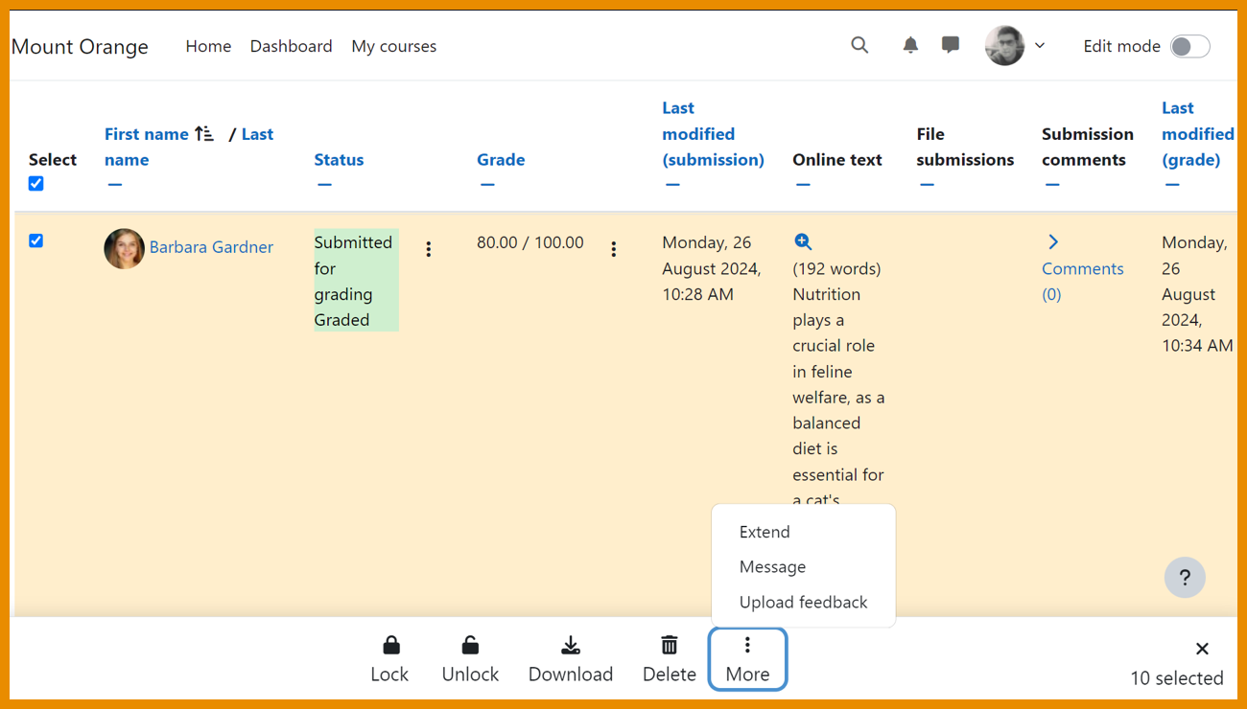1247x709 pixels.
Task: Navigate to My courses
Action: coord(393,46)
